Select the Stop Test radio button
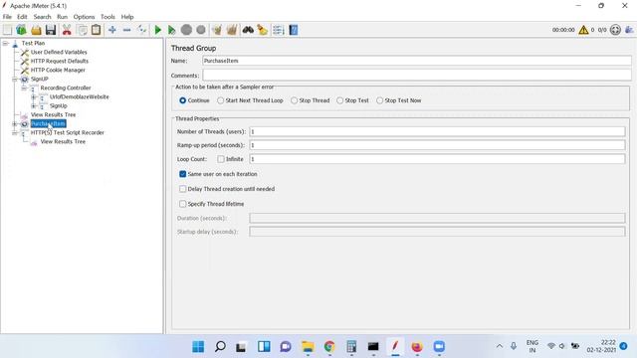Viewport: 637px width, 358px height. point(339,100)
